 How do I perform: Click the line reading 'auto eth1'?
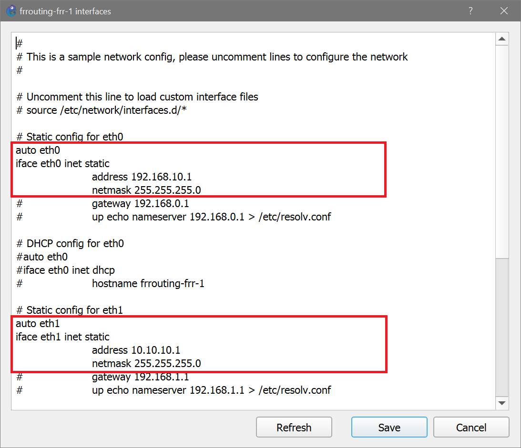(38, 323)
